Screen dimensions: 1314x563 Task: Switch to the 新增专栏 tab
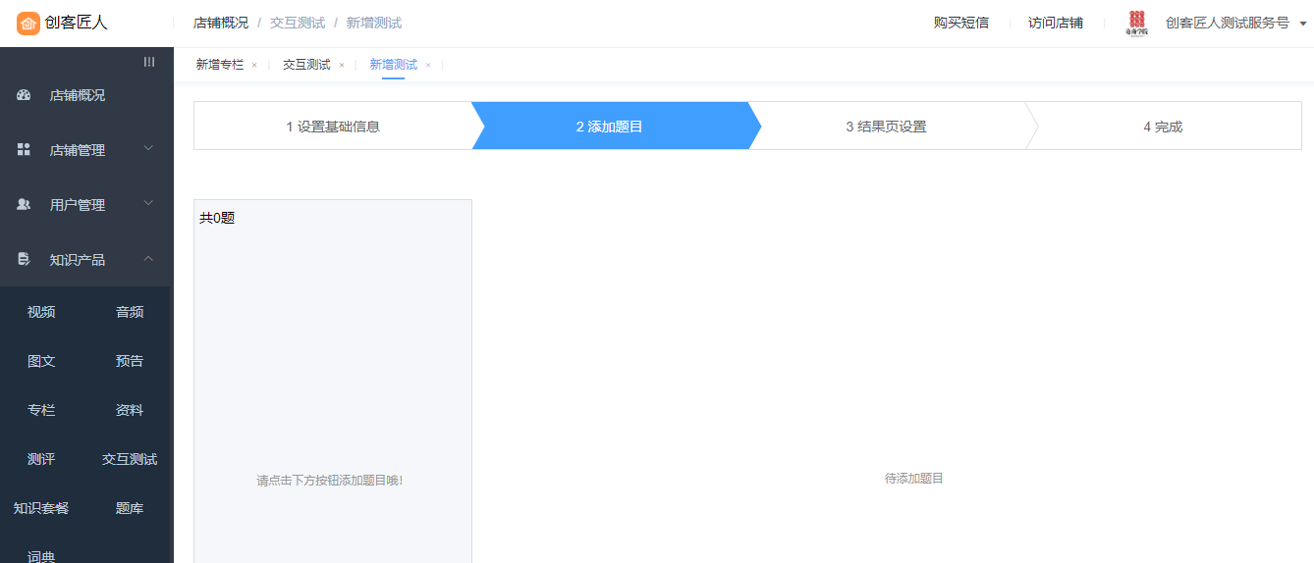(x=219, y=65)
